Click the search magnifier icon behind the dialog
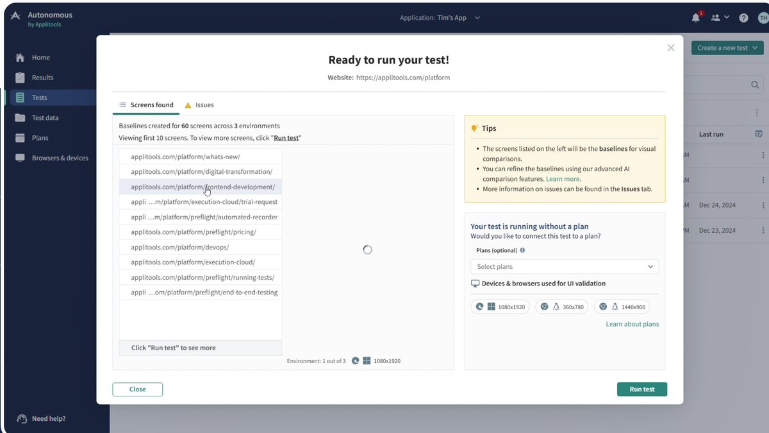769x433 pixels. click(x=756, y=85)
